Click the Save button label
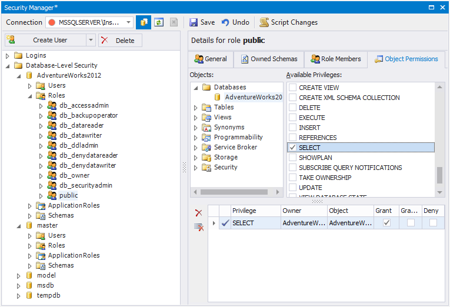Viewport: 450px width, 307px height. click(208, 22)
